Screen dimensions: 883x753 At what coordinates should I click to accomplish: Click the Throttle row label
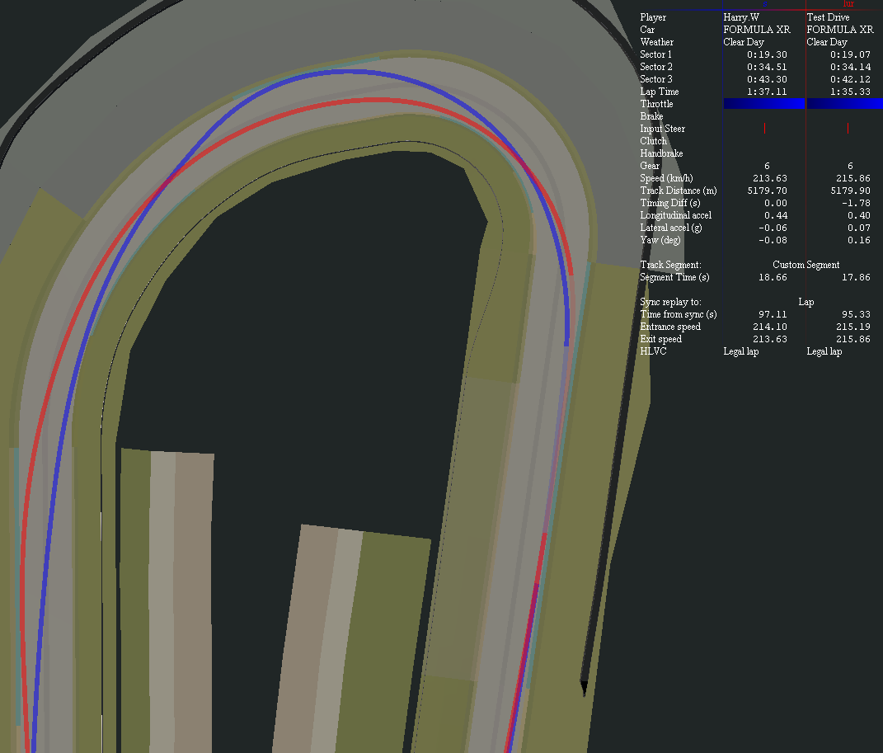tap(656, 104)
